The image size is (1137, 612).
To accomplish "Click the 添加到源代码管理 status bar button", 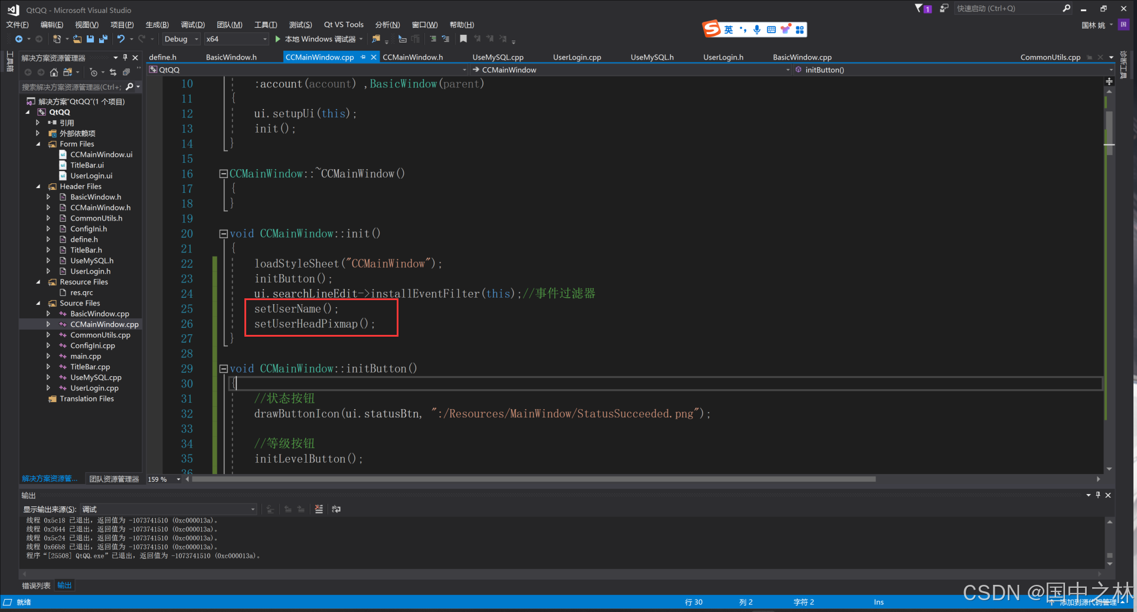I will tap(1088, 602).
